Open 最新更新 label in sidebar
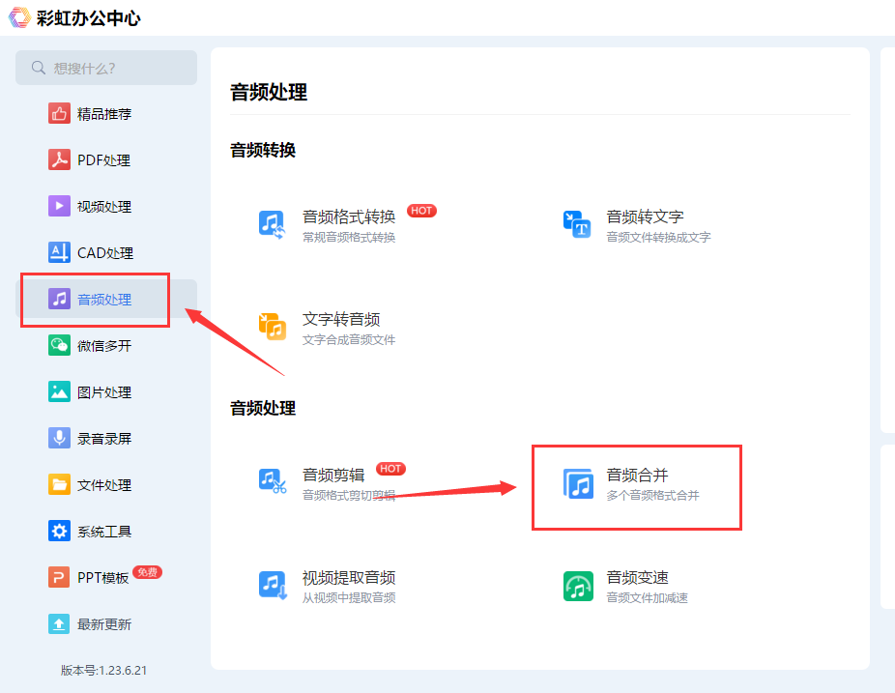The width and height of the screenshot is (895, 693). click(x=104, y=624)
